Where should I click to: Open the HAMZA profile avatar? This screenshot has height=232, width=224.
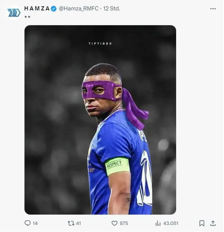14,13
